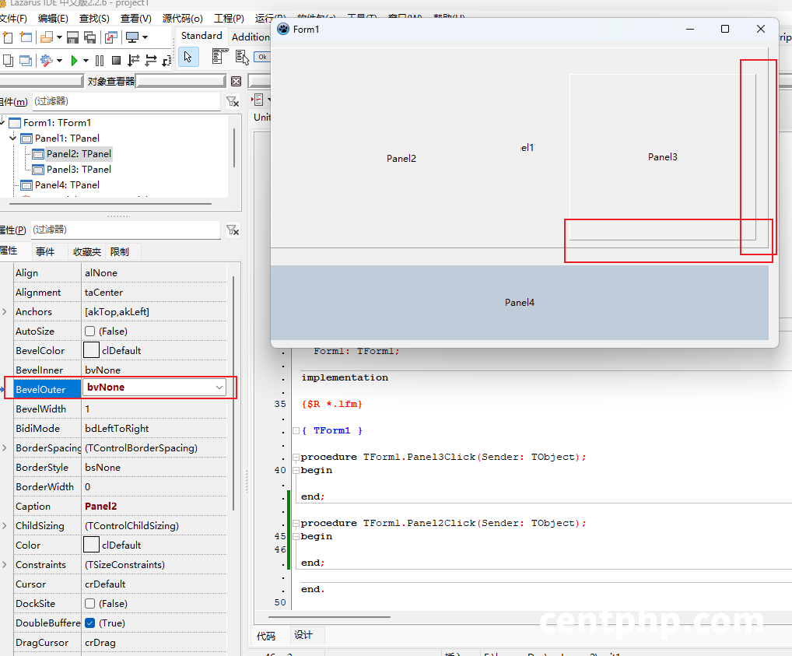Viewport: 792px width, 656px height.
Task: Switch to the 收藏夹 tab
Action: point(87,251)
